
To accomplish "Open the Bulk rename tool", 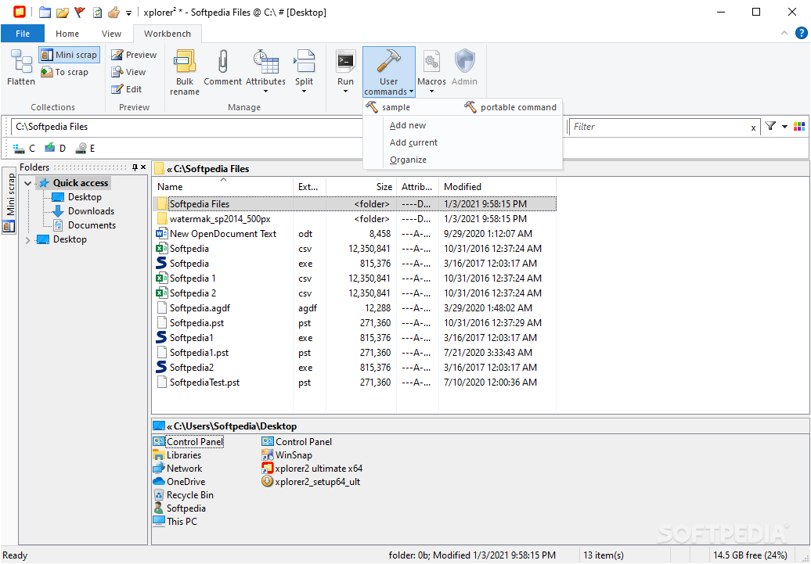I will pyautogui.click(x=185, y=73).
